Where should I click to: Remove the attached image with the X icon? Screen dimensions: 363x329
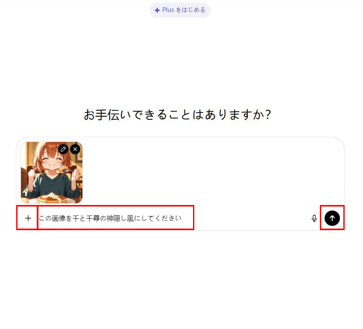[75, 149]
